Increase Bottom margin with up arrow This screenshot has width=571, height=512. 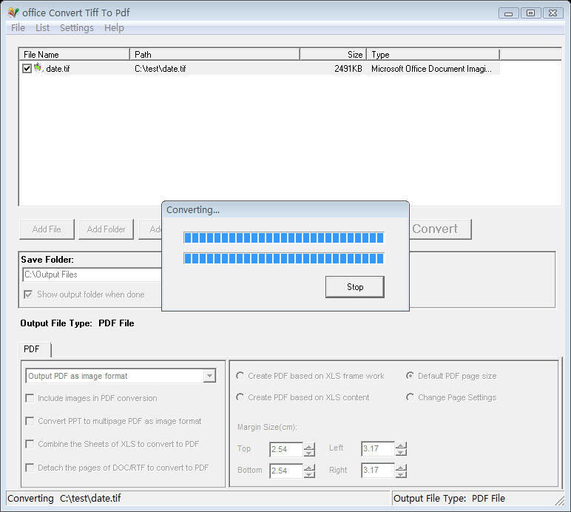pos(309,468)
